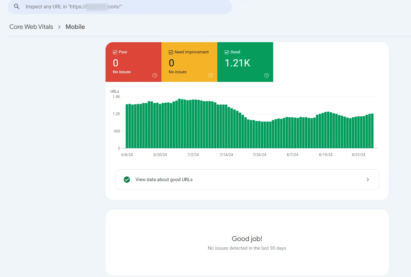Viewport: 411px width, 277px height.
Task: Click the 7/2/24 date label on chart
Action: 193,155
